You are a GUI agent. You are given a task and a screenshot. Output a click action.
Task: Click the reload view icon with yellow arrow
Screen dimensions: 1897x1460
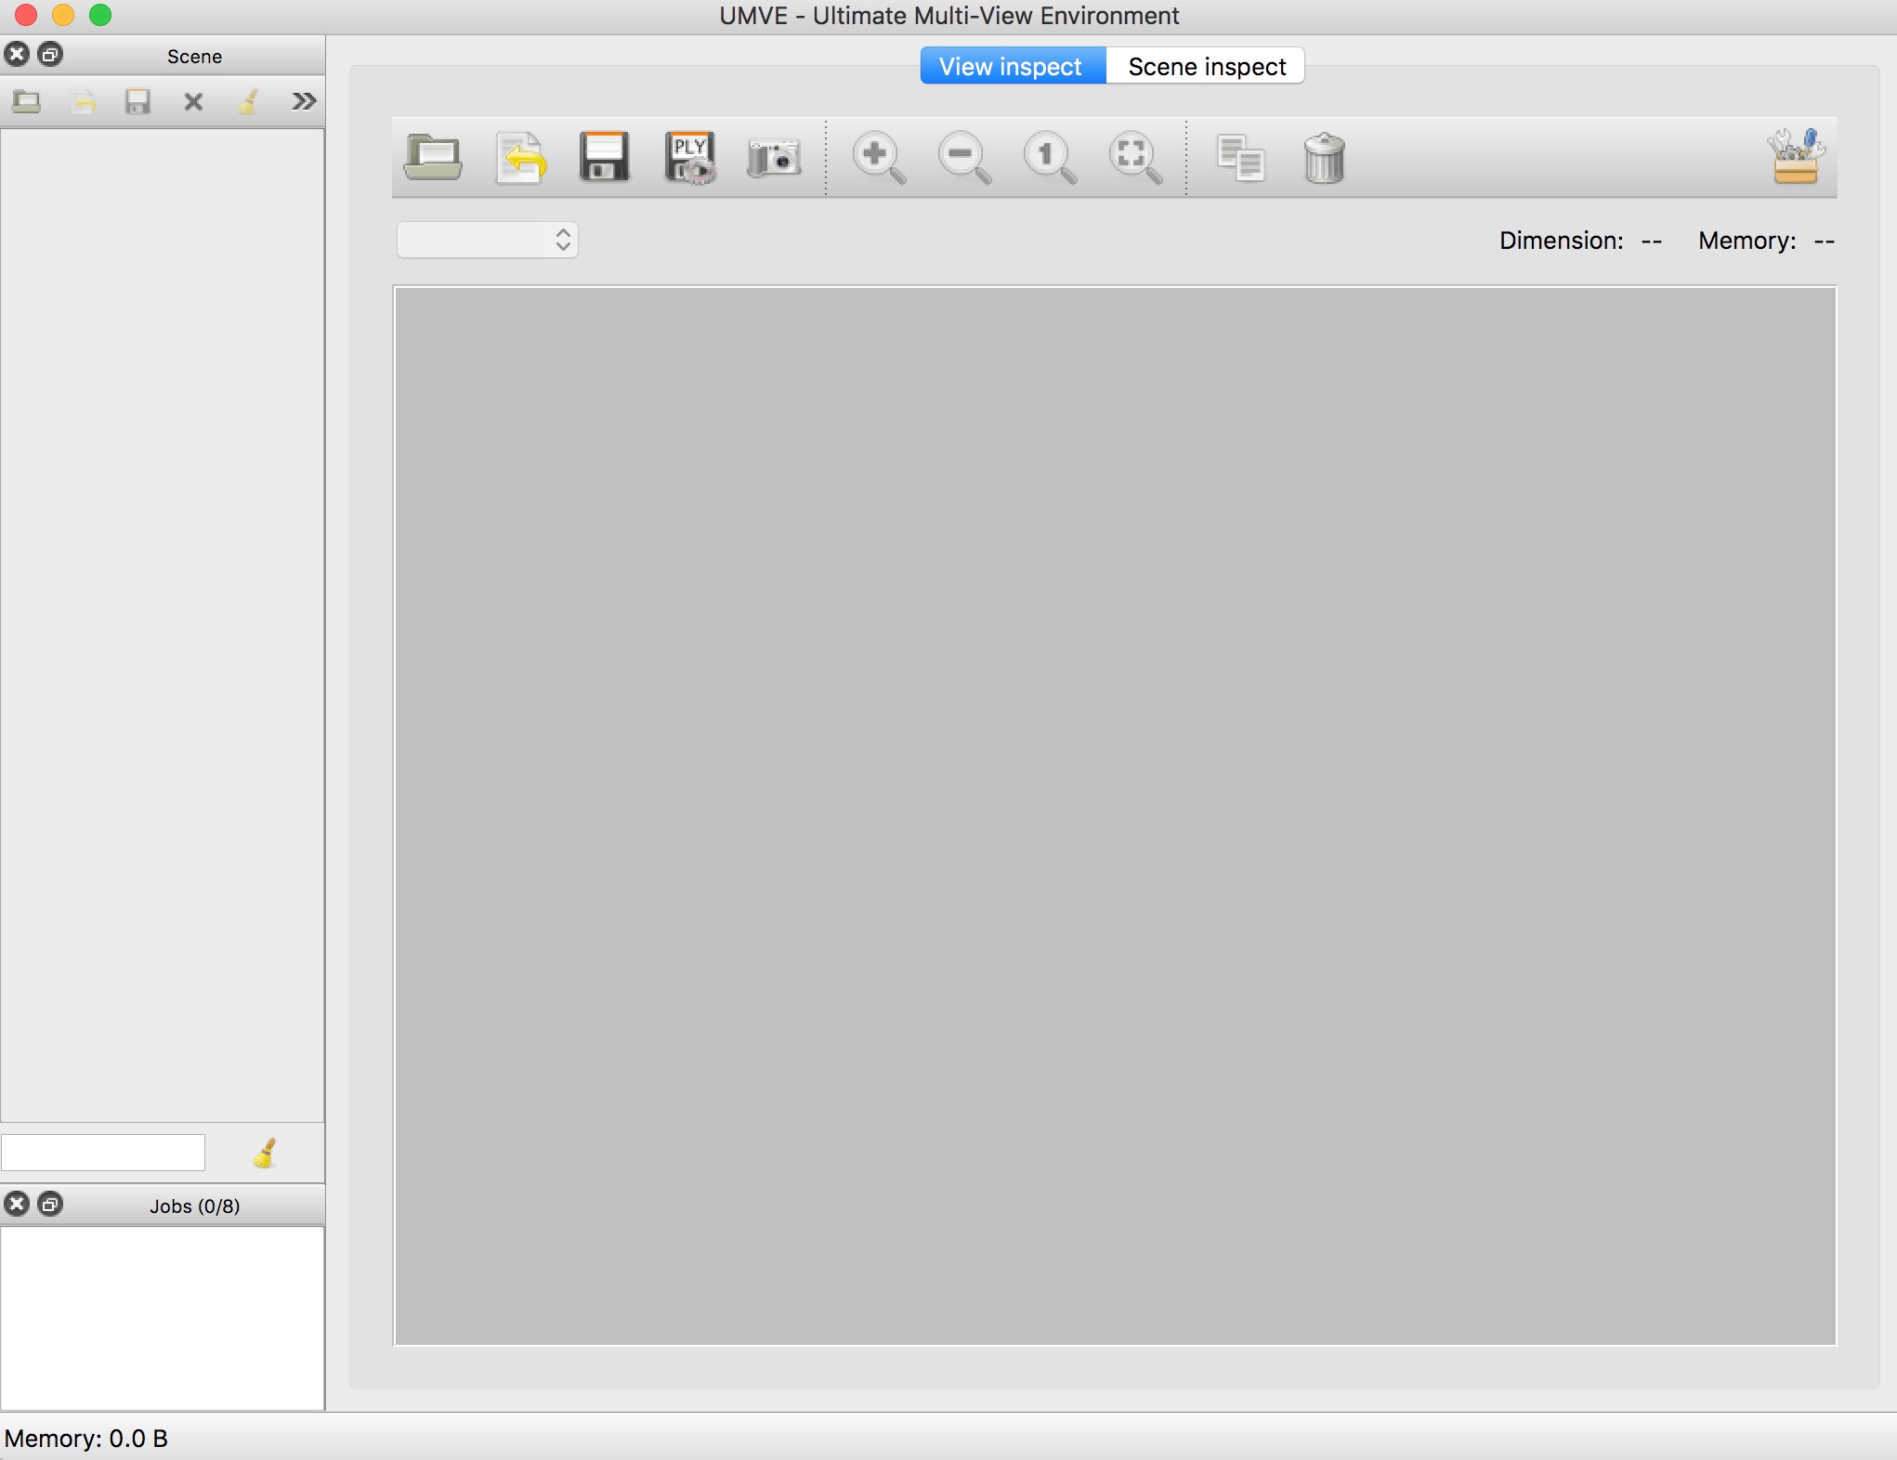pyautogui.click(x=520, y=157)
